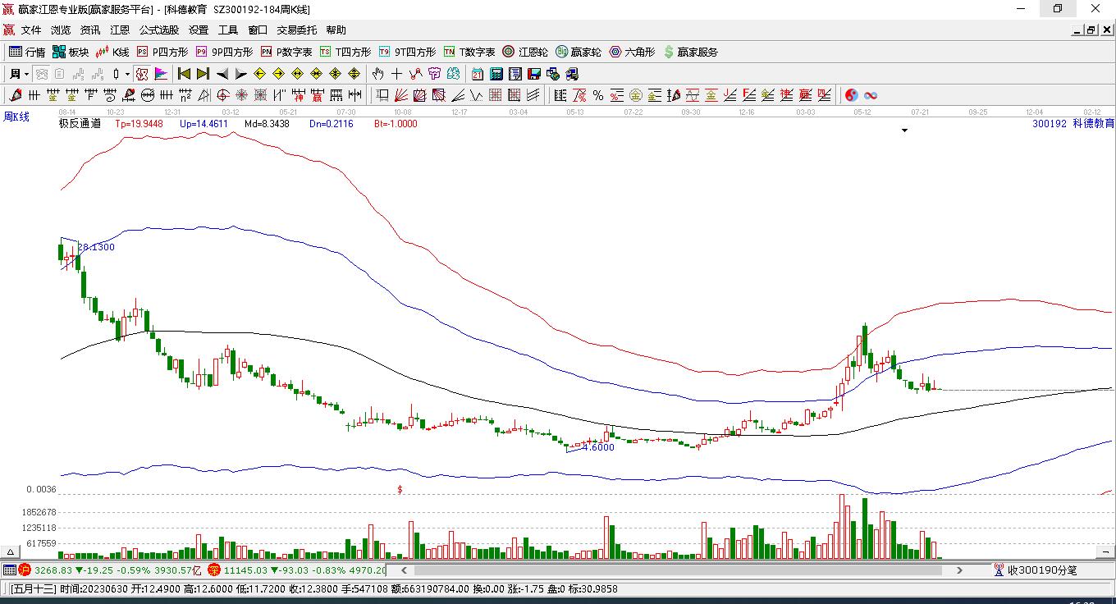Open the 板块 sector view
This screenshot has width=1116, height=604.
pyautogui.click(x=71, y=52)
